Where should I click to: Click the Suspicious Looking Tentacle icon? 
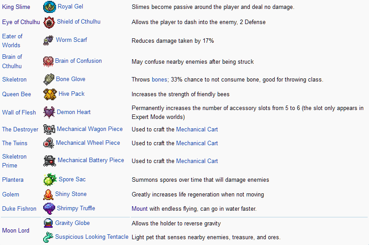point(48,237)
